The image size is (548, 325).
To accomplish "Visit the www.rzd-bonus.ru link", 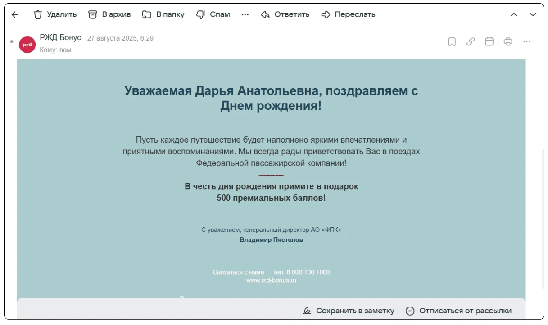I will tap(271, 280).
